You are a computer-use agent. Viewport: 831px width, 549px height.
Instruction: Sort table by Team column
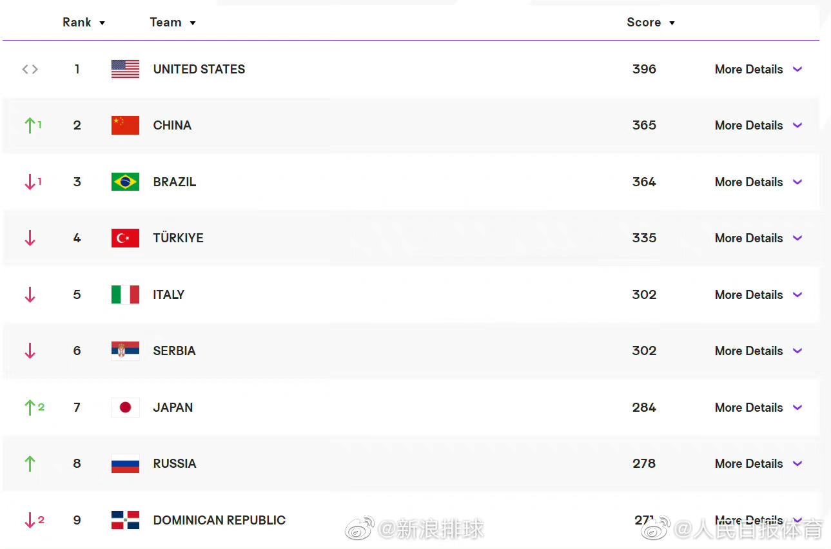click(x=172, y=23)
